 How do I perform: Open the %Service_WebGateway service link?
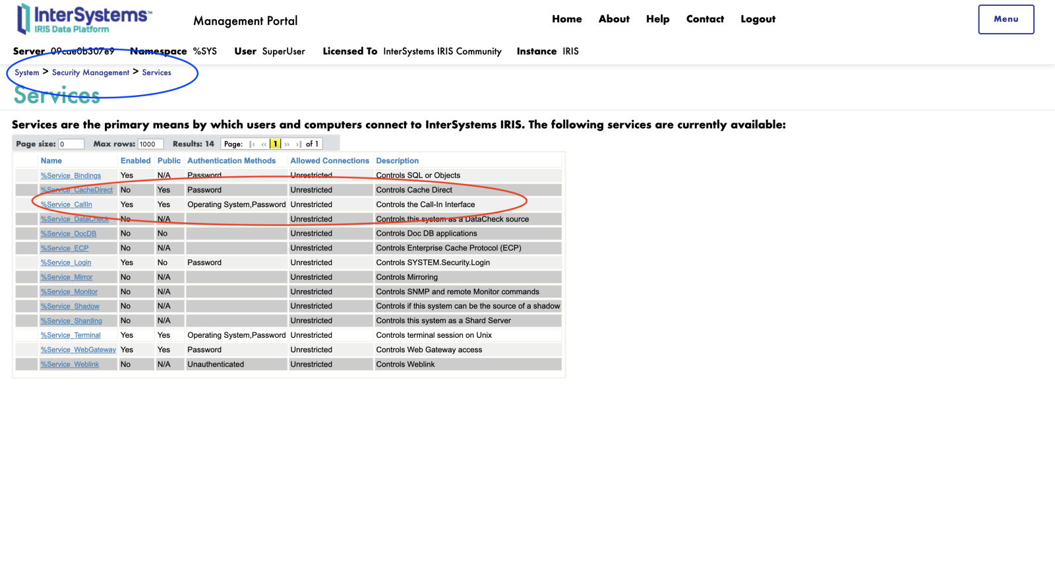click(x=78, y=350)
